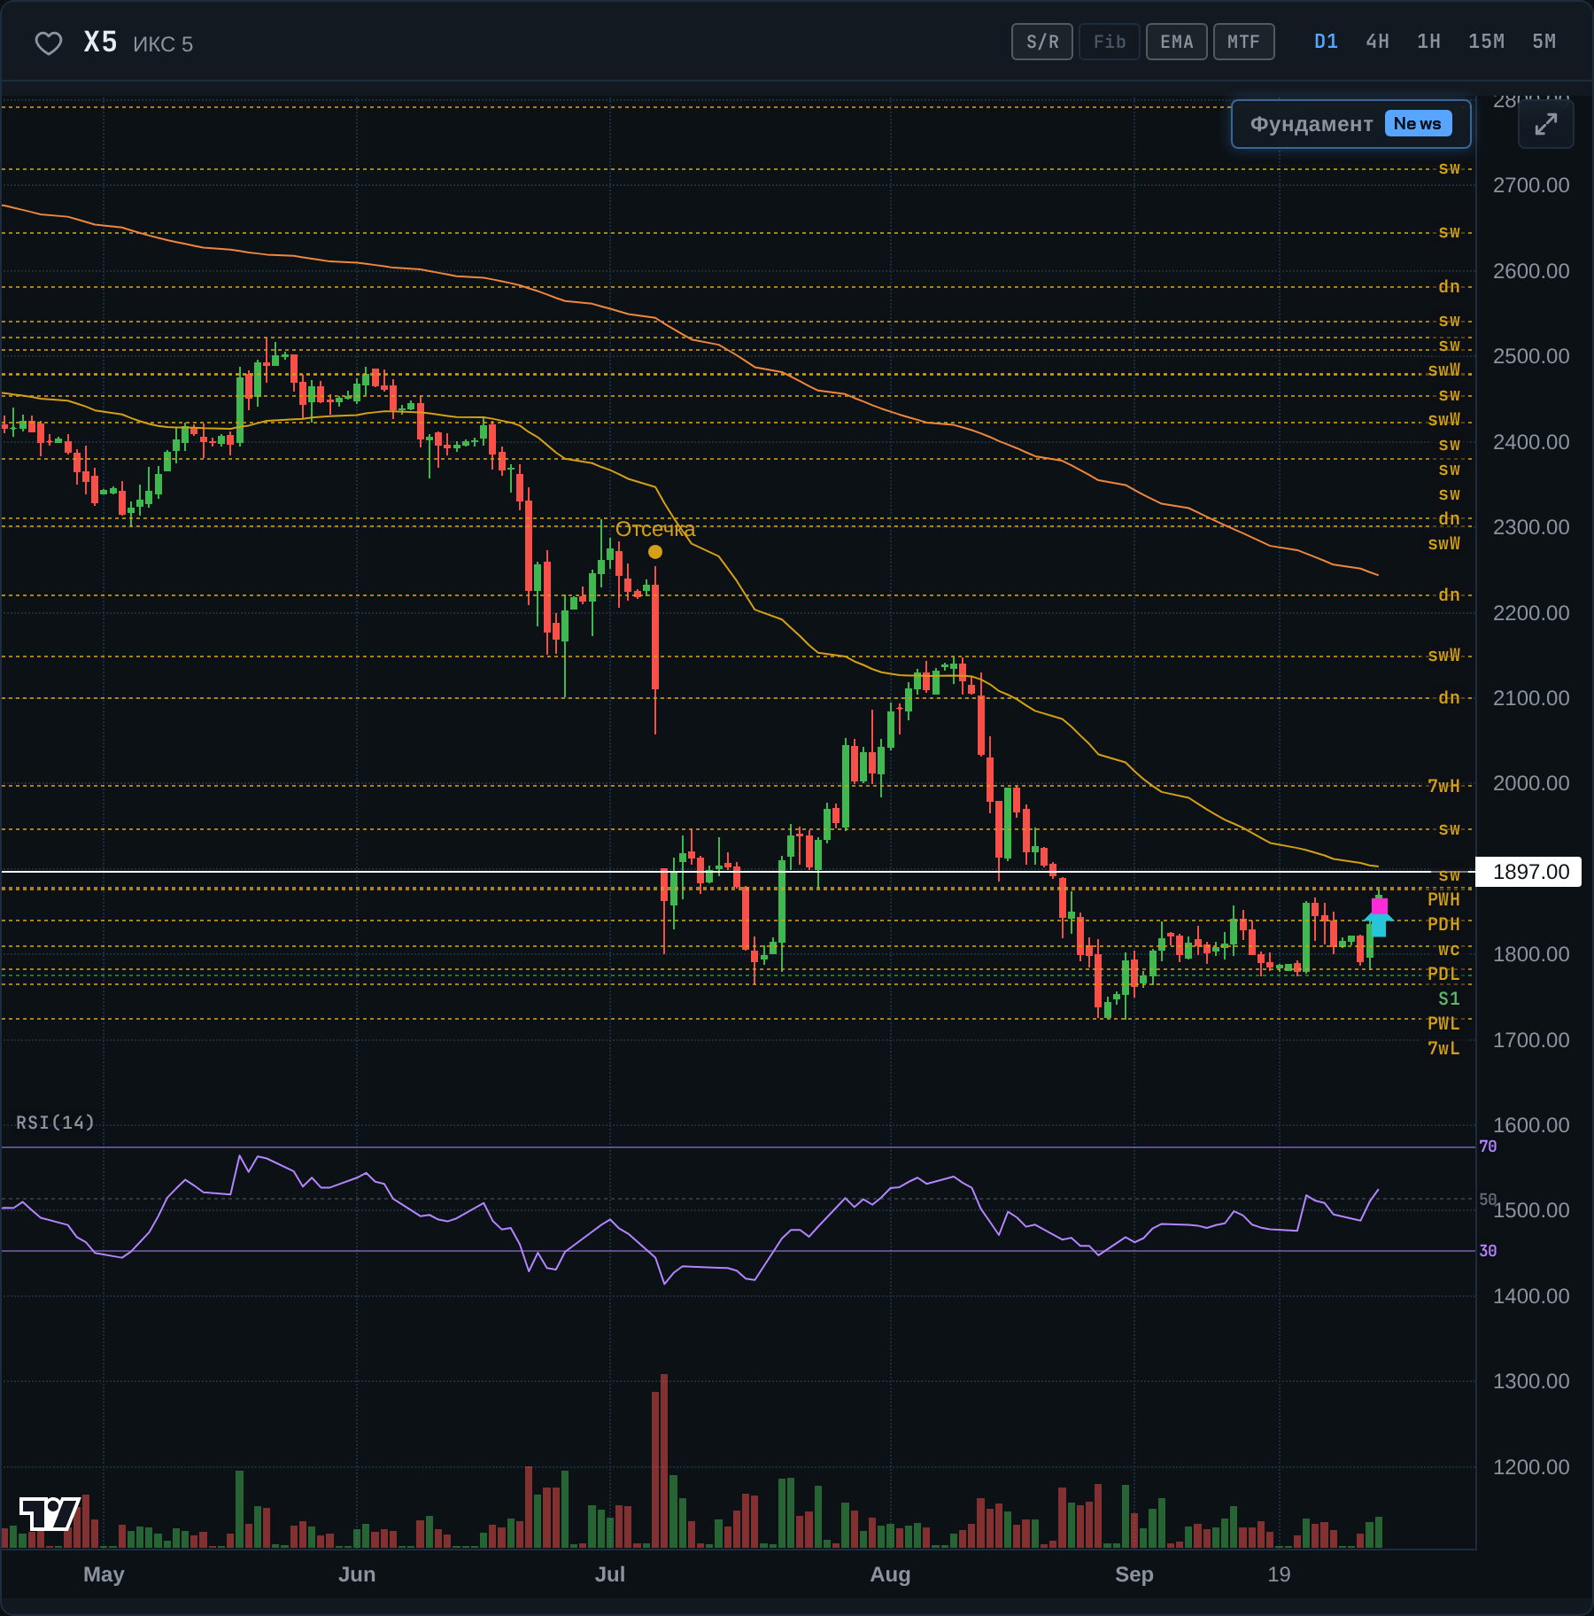
Task: Expand the chart to fullscreen
Action: coord(1545,124)
